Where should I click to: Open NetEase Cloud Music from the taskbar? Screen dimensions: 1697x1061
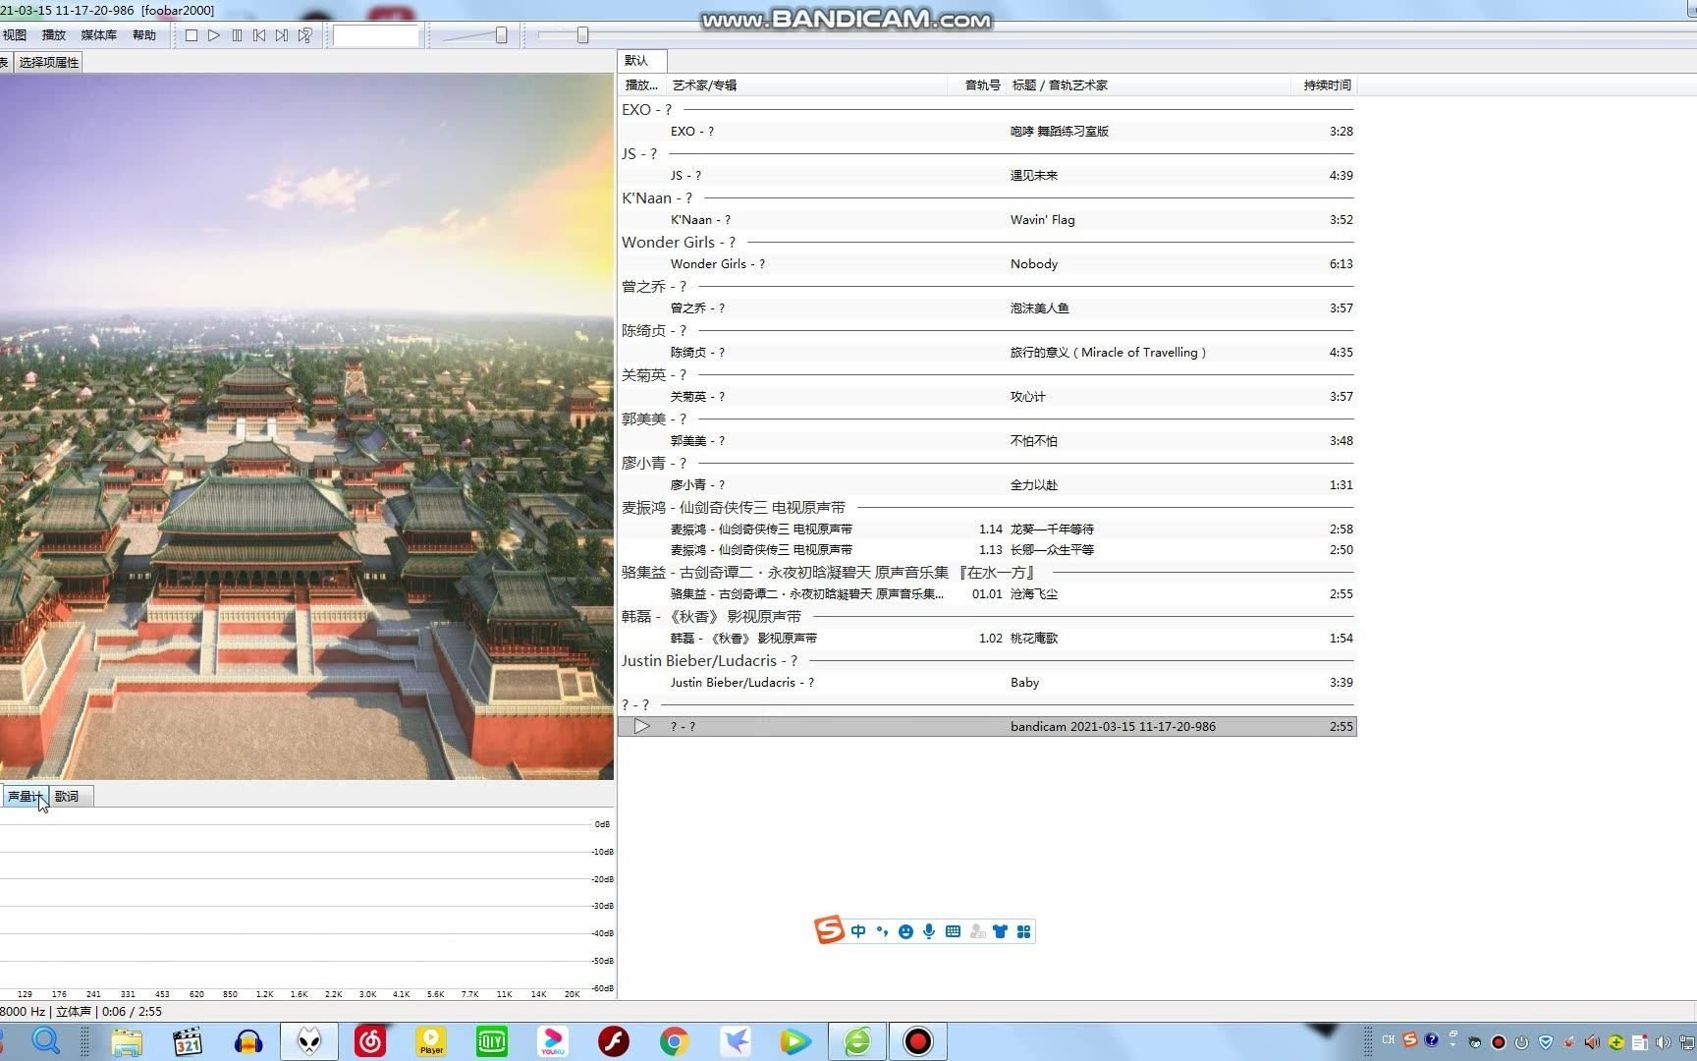370,1041
